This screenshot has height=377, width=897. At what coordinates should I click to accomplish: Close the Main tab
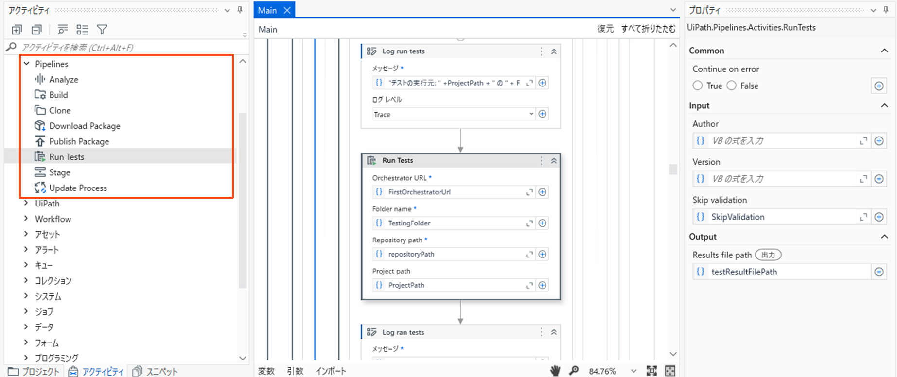[287, 10]
